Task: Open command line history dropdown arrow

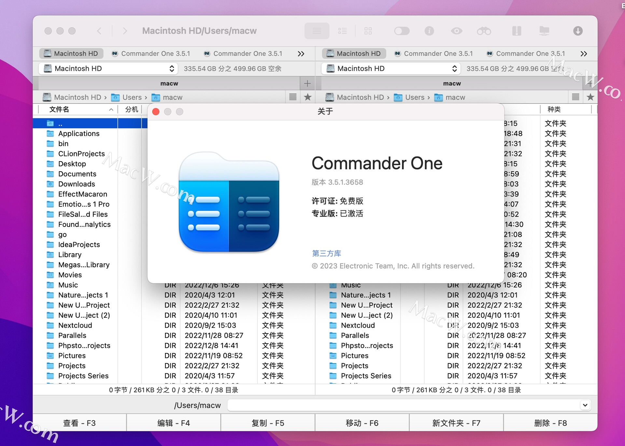Action: 585,405
